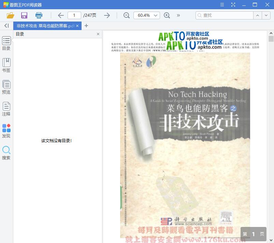Find next match with down arrow
The image size is (274, 243).
[x=266, y=15]
